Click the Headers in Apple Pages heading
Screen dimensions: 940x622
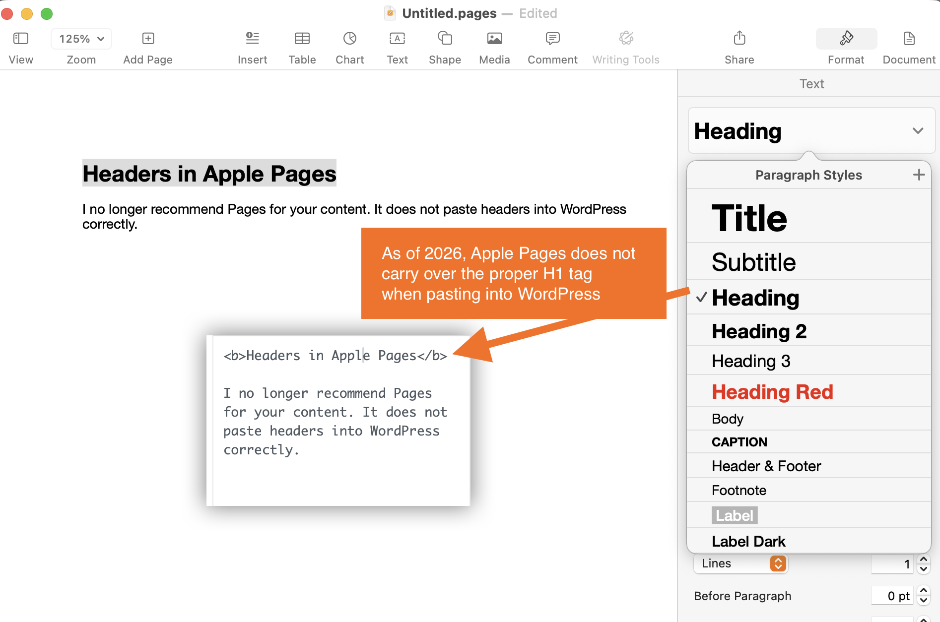(x=209, y=174)
